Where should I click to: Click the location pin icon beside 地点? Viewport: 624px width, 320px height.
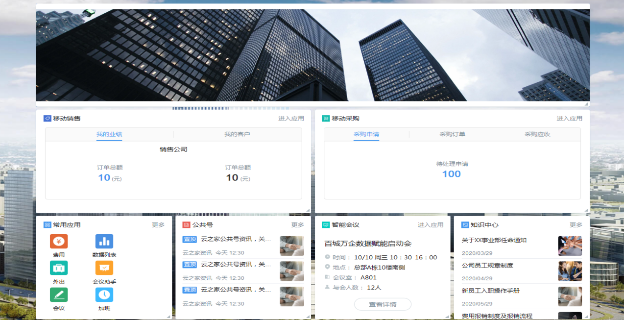(x=327, y=267)
